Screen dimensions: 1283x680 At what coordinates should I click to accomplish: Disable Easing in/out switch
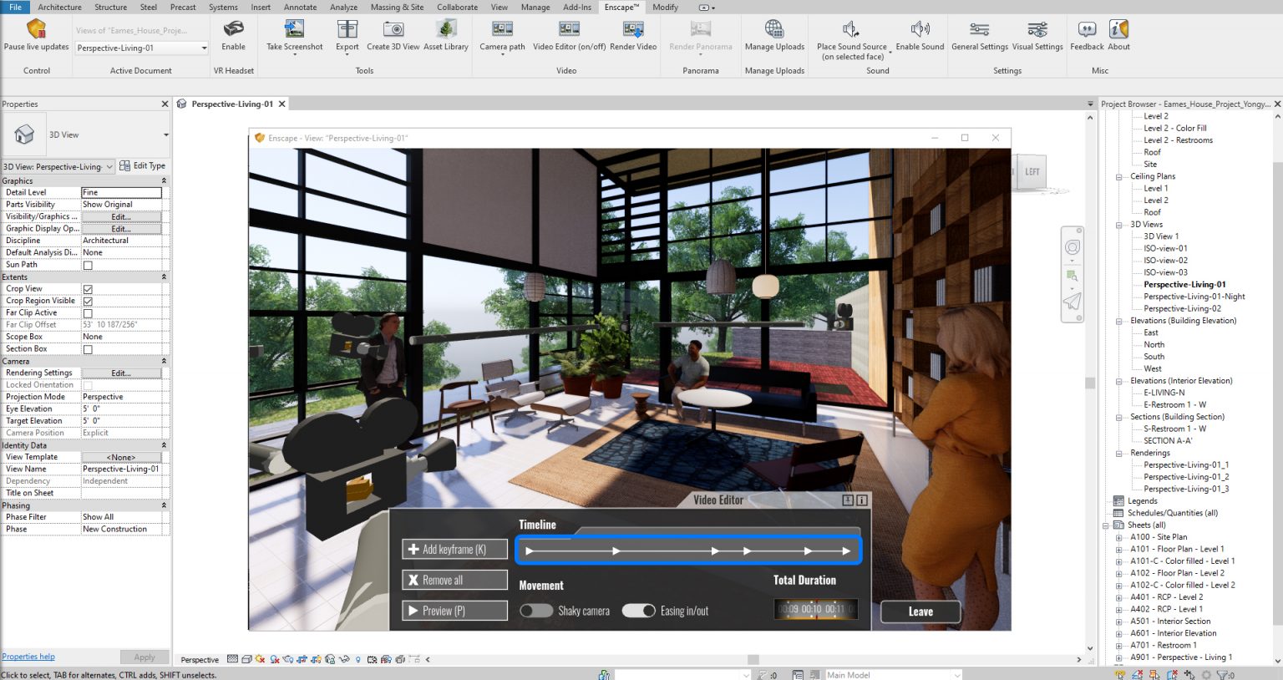[x=639, y=611]
